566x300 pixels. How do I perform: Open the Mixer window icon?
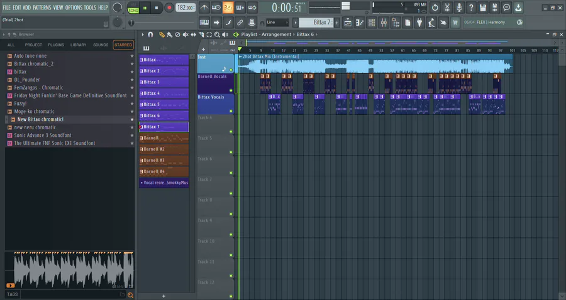[x=384, y=23]
